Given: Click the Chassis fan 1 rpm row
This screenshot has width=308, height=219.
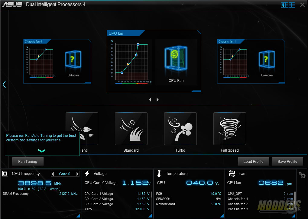Looking at the screenshot, I should 260,199.
